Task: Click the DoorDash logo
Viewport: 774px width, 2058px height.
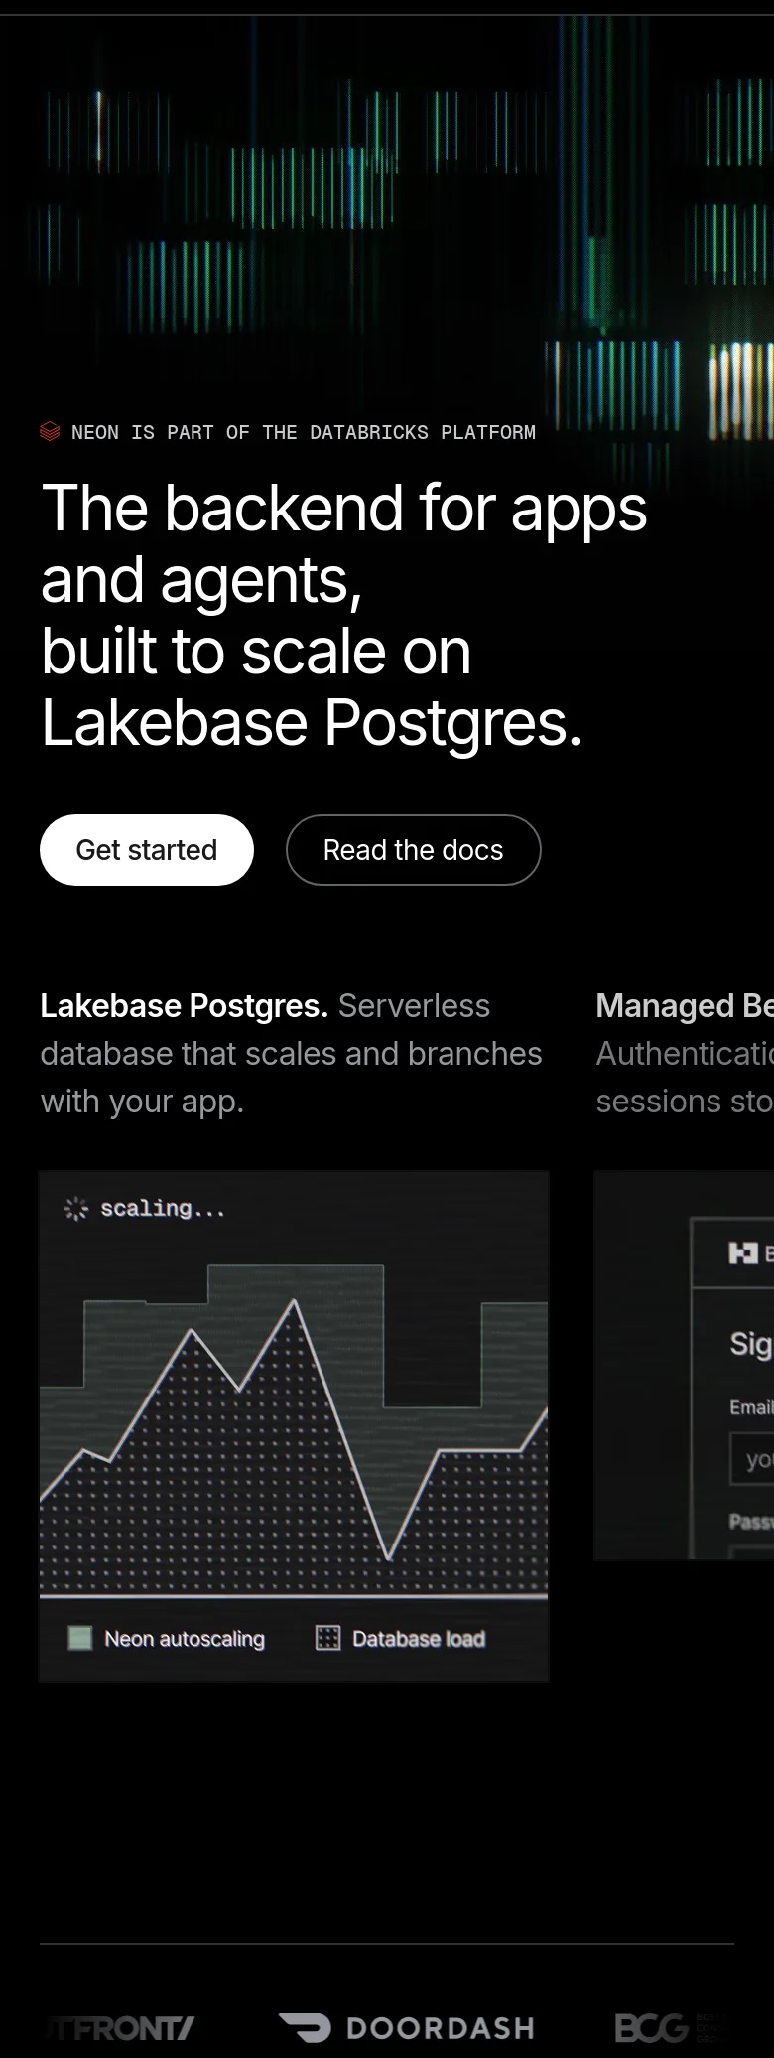Action: 407,2027
